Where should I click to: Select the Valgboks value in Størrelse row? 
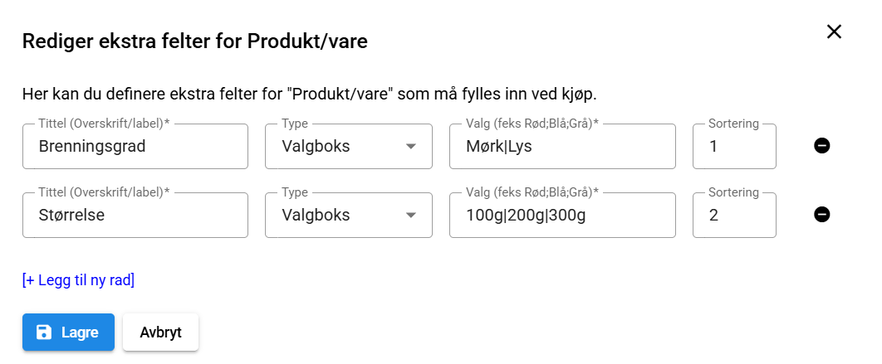coord(316,216)
